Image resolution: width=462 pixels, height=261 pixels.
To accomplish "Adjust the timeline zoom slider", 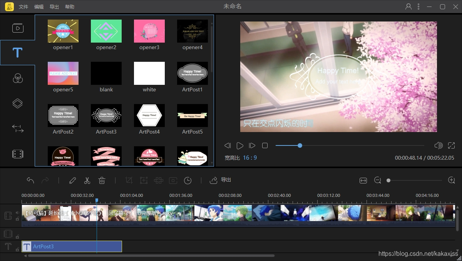I will click(x=415, y=180).
